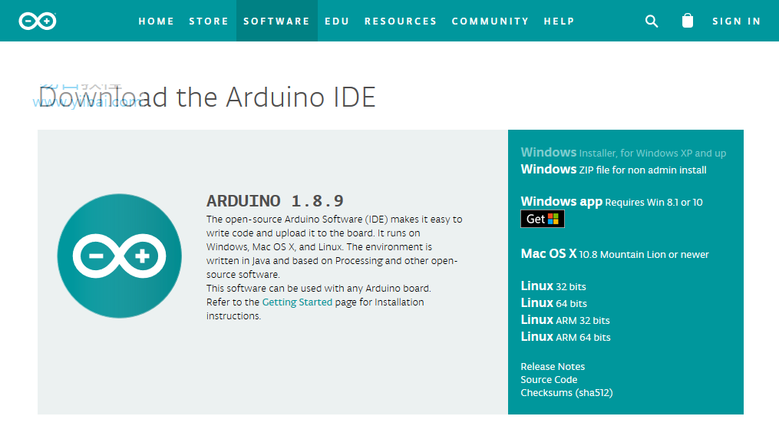Open the Checksums (sha512) link
Viewport: 779px width, 426px height.
[x=567, y=393]
